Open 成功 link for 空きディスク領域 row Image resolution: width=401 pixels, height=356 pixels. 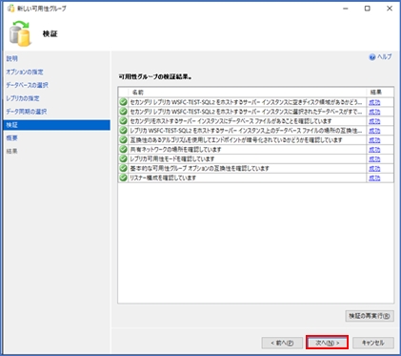click(374, 102)
